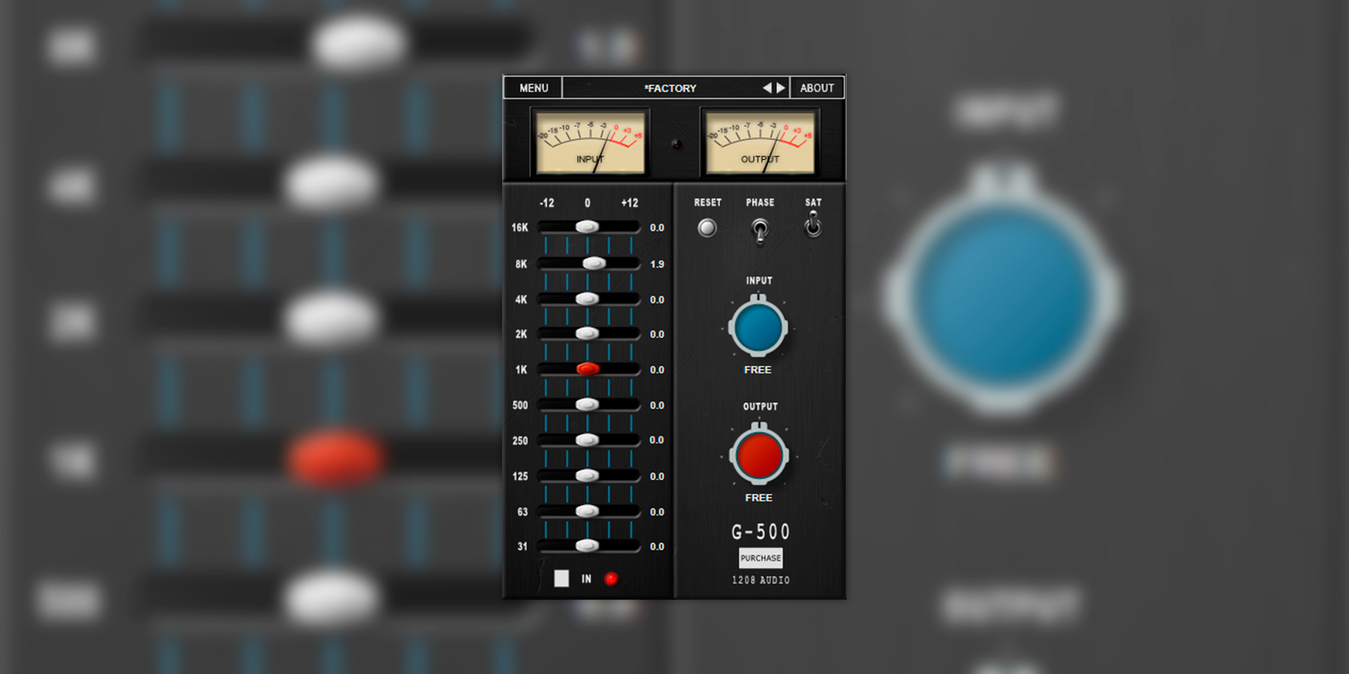Open the MENU

coord(531,87)
